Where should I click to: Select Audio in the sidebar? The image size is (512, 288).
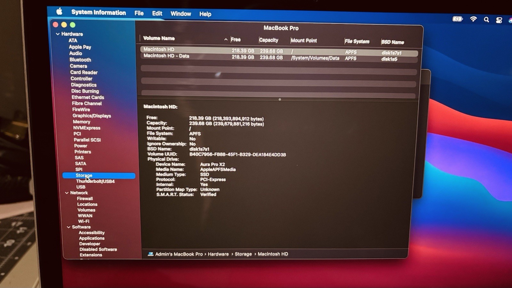[76, 53]
